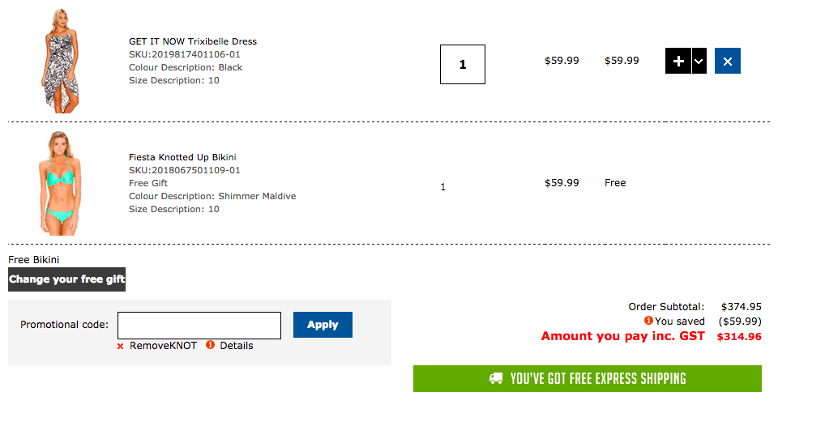Click the truck icon in shipping banner

pyautogui.click(x=496, y=378)
